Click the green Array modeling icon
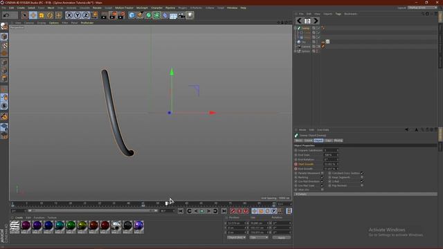Image resolution: width=443 pixels, height=249 pixels. (156, 15)
